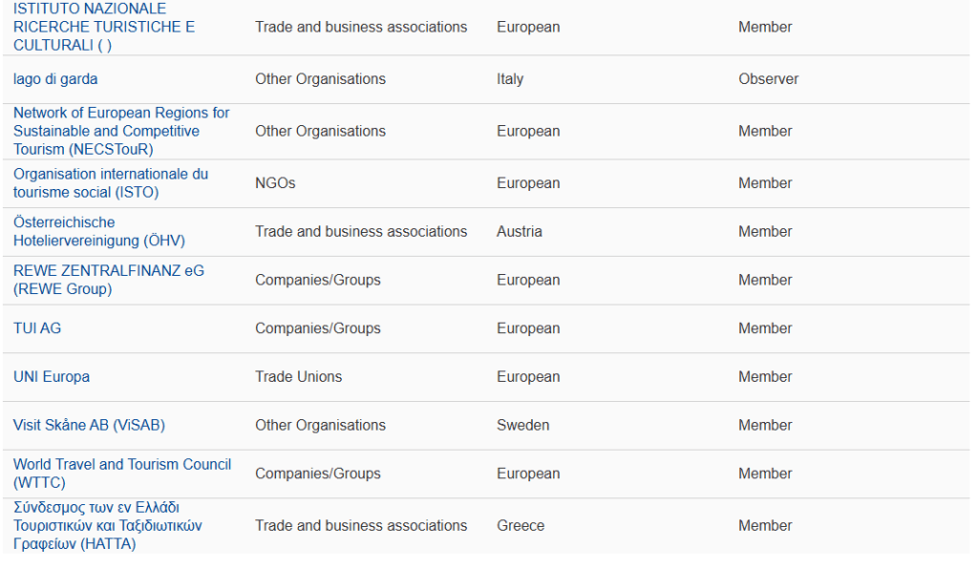Open ISTITUTO NAZIONALE RICERCHE TURISTICHE link

tap(103, 27)
